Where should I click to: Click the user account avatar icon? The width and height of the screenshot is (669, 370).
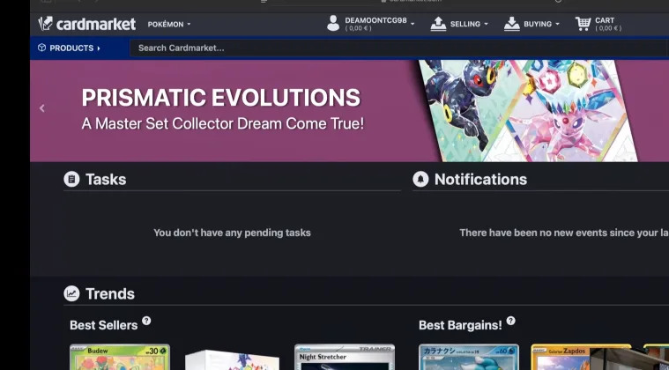point(333,24)
